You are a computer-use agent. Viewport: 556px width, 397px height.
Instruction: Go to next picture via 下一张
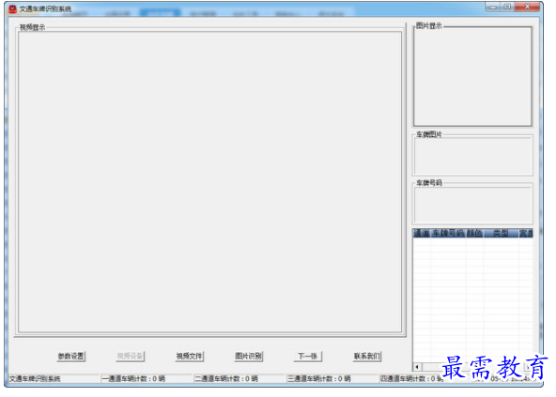308,356
